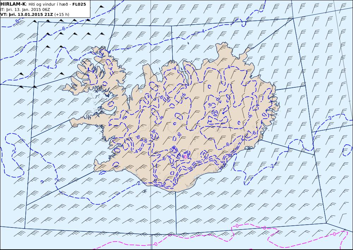Screen dimensions: 353x250
Task: Click the pink 0 label on the land
Action: coord(185,157)
